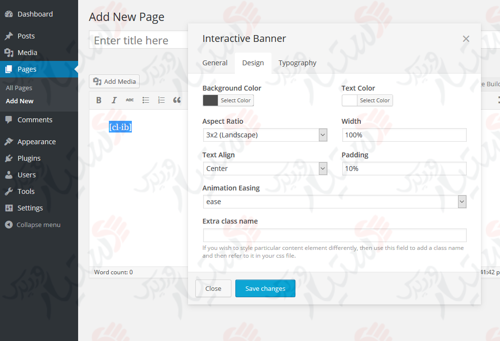Pick a Text Color via Select Color

pyautogui.click(x=375, y=100)
